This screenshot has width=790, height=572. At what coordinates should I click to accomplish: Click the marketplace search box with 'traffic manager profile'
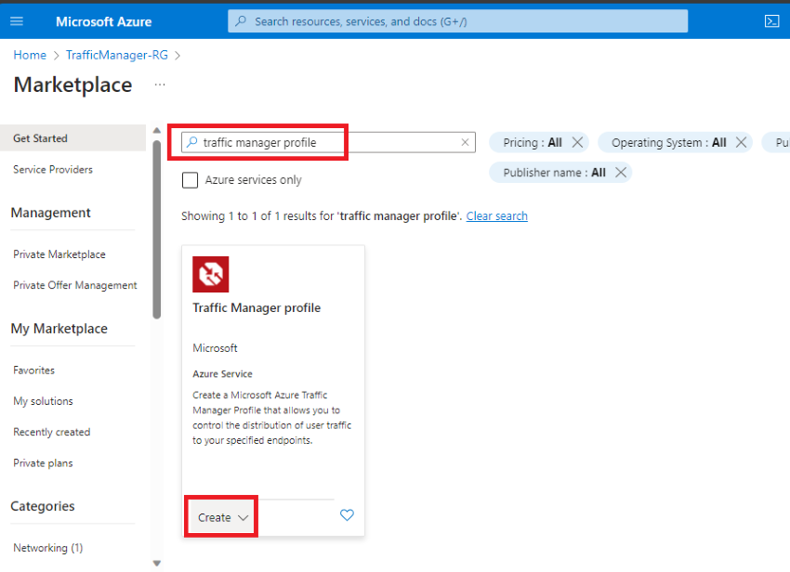tap(328, 142)
